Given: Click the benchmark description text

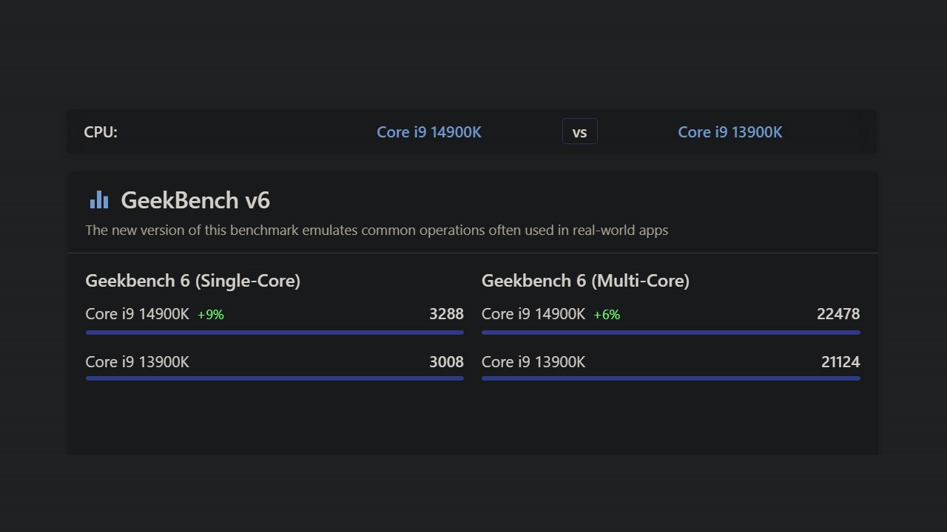Looking at the screenshot, I should tap(377, 231).
